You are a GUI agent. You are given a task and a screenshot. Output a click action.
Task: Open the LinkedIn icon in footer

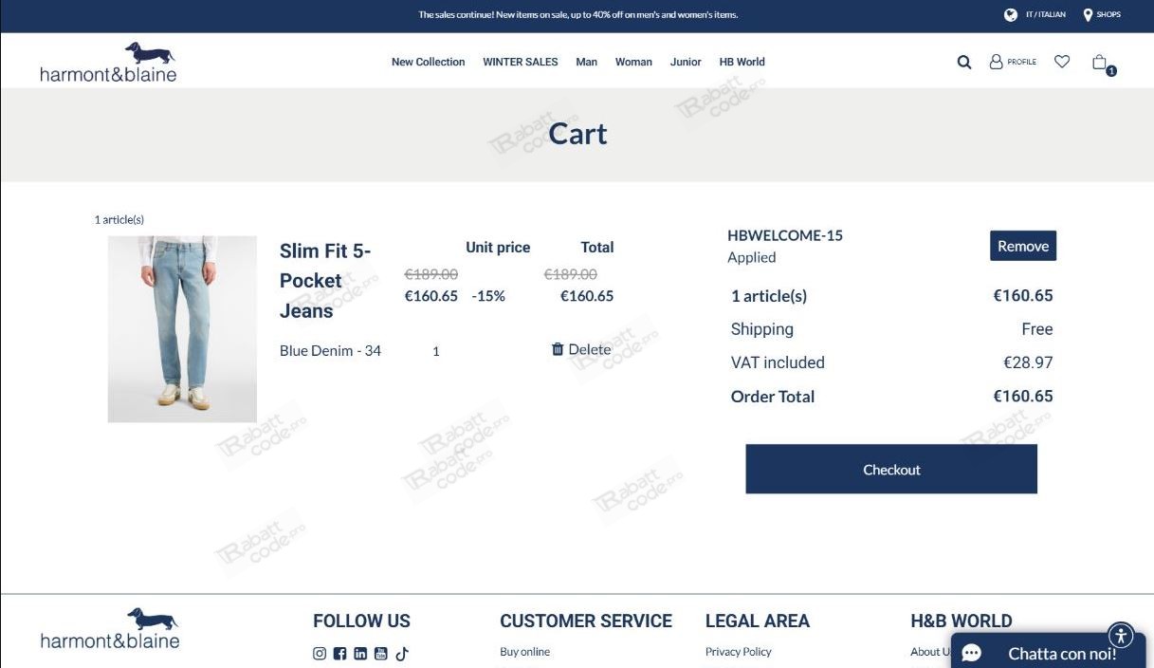(x=360, y=654)
